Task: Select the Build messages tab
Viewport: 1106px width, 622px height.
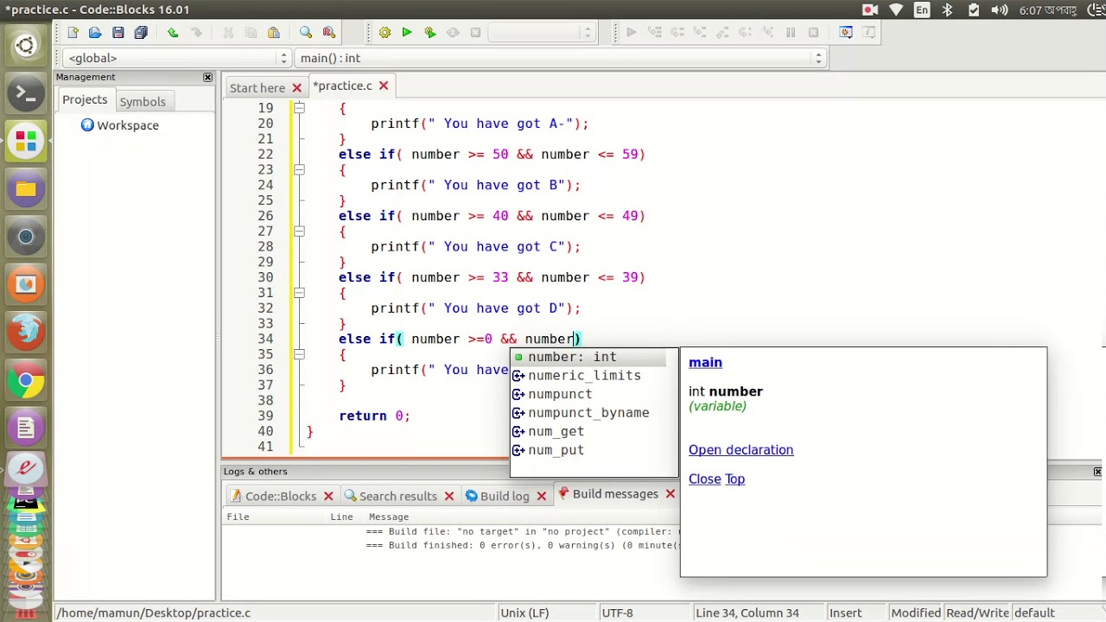Action: (615, 494)
